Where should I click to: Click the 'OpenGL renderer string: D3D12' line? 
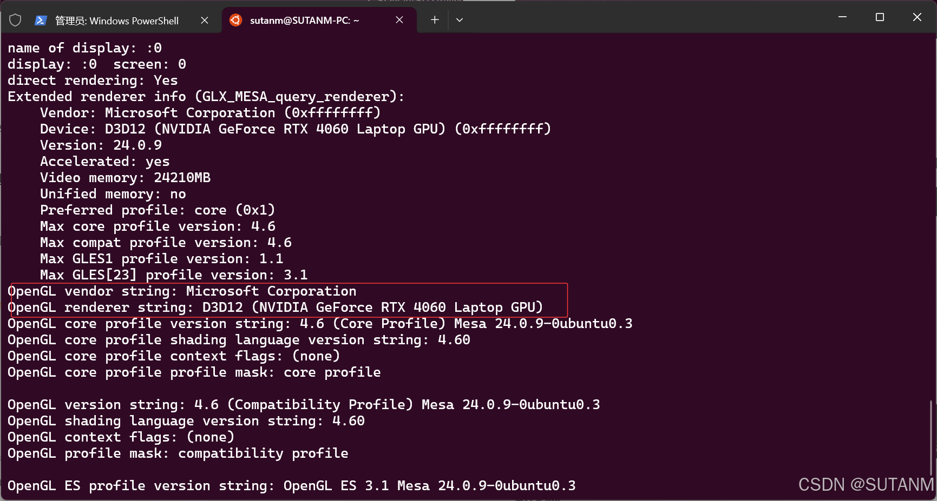276,308
